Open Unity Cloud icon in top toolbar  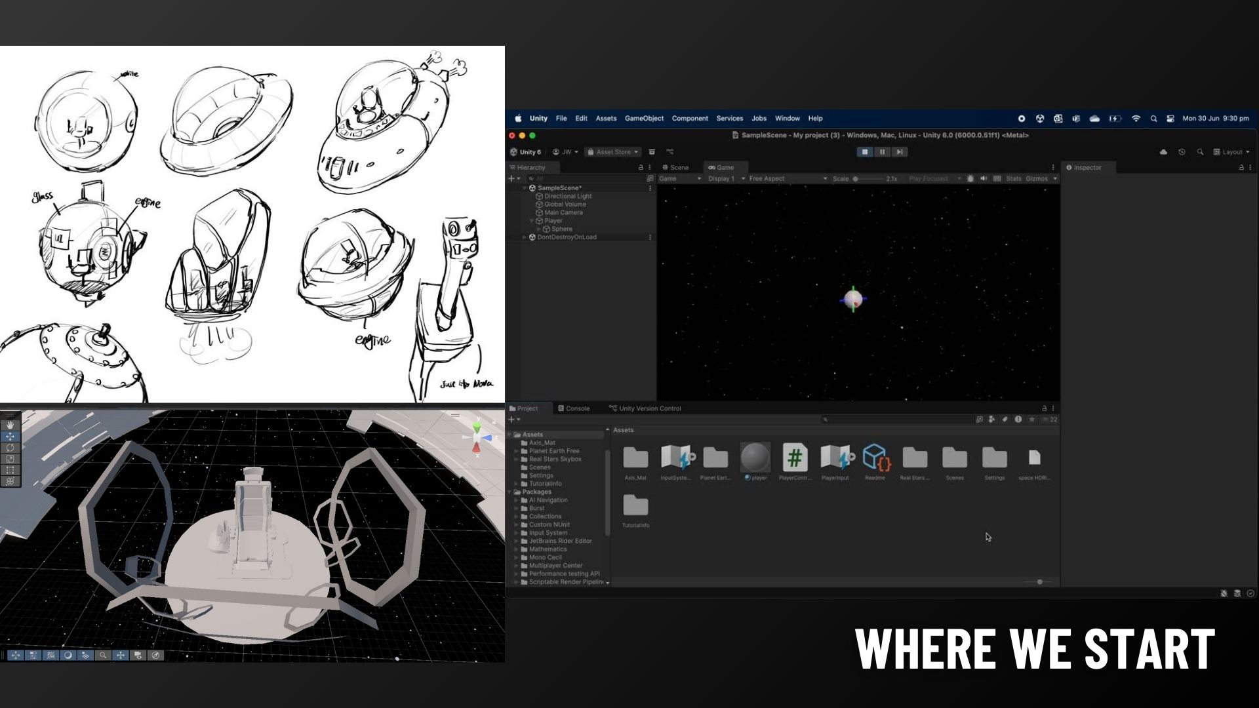pyautogui.click(x=1163, y=152)
